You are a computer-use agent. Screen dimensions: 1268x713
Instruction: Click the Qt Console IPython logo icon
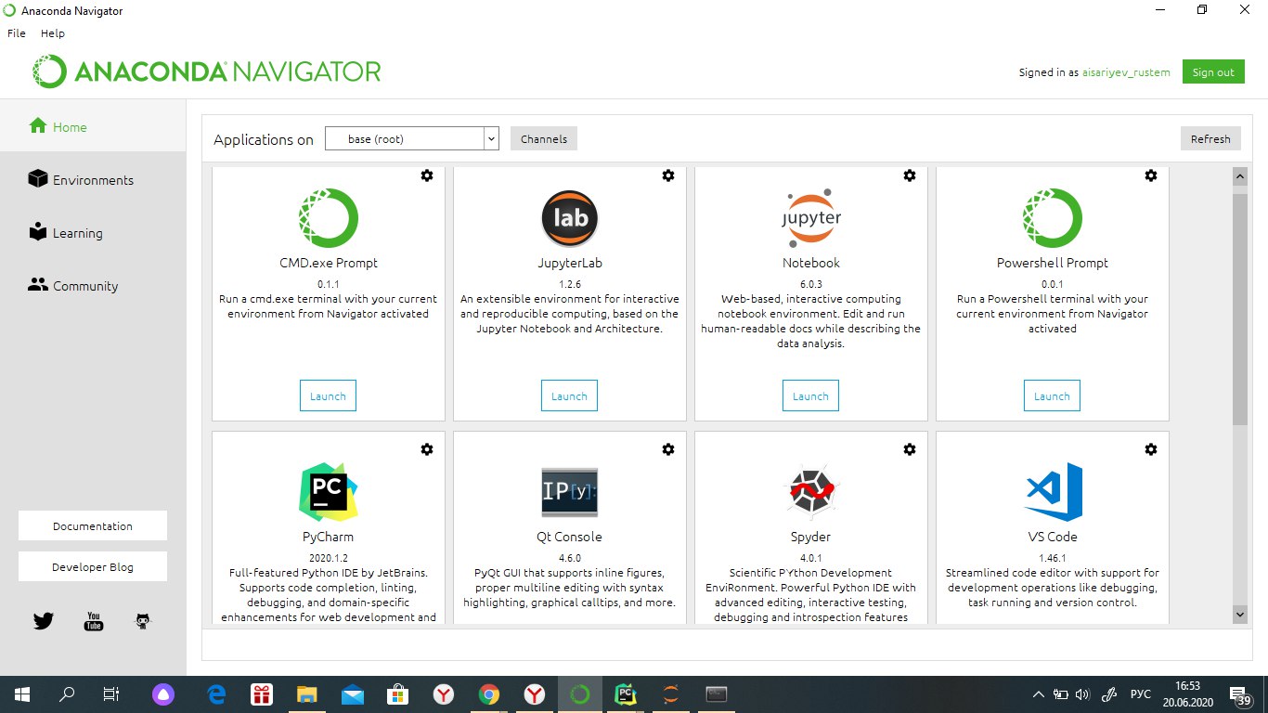point(570,492)
